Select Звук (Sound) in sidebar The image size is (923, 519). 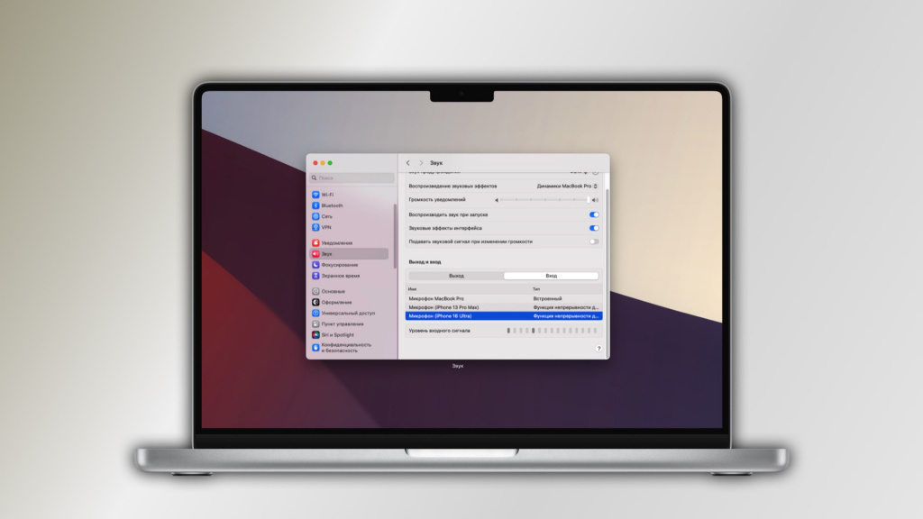tap(349, 253)
